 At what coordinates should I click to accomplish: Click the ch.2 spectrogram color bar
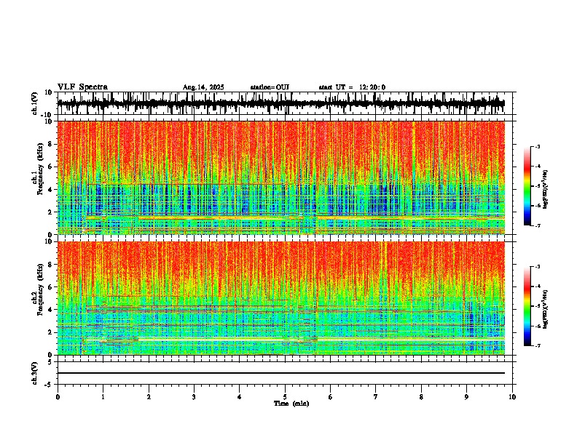[x=527, y=306]
